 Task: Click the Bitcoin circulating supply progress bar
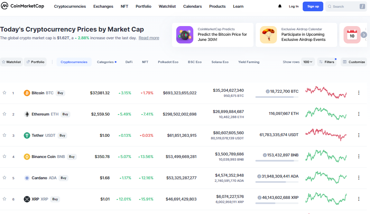click(277, 97)
